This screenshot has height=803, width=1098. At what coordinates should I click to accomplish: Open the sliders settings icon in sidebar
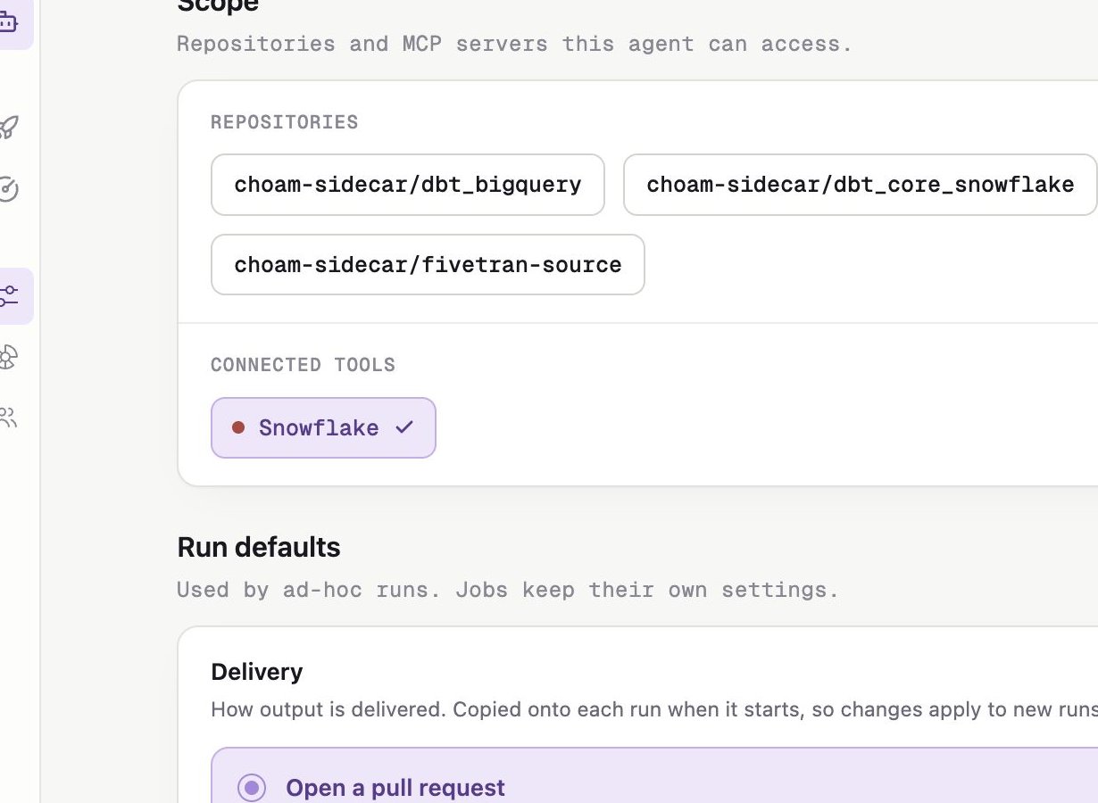(10, 296)
